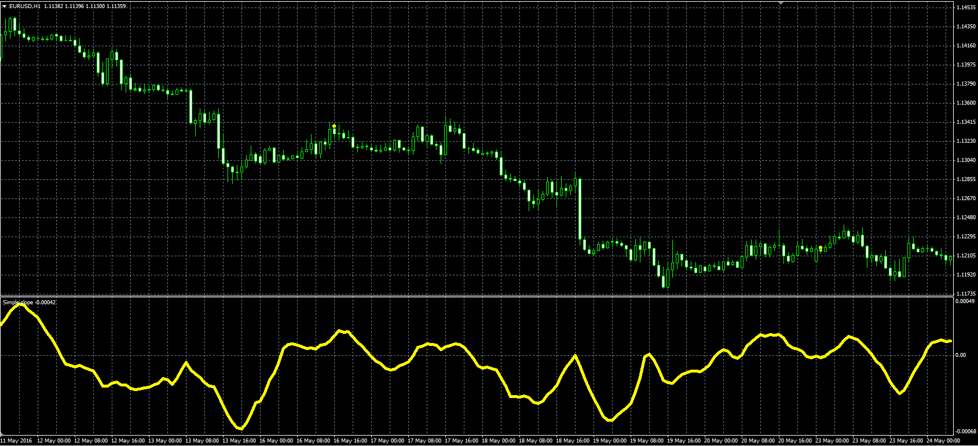Screen dimensions: 978x446
Task: Click the 'Simple slope -0.00042' indicator label
Action: coord(30,302)
